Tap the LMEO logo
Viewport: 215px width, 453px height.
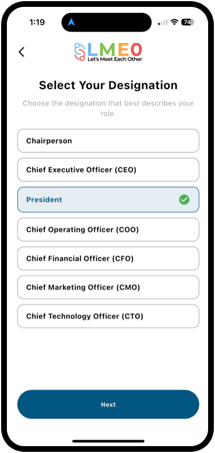pos(109,52)
